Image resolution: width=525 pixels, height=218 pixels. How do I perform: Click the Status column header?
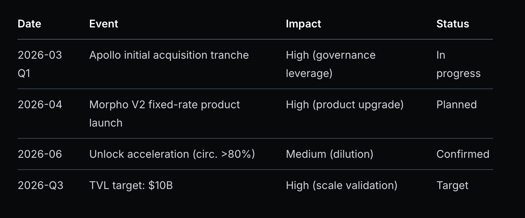coord(453,24)
